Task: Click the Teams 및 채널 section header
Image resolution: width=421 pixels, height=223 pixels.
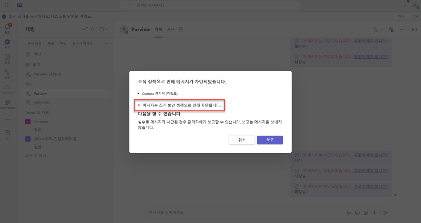Action: point(37,113)
